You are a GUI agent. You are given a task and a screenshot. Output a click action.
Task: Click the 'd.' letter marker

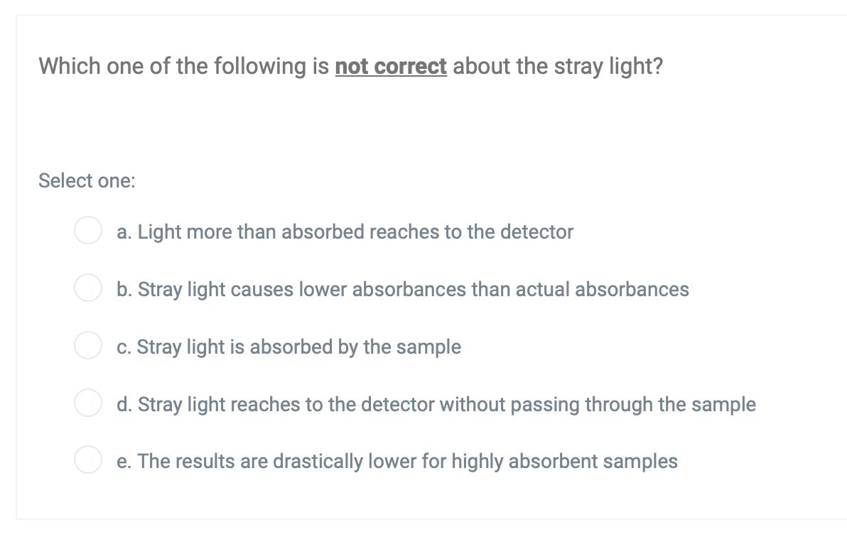(124, 404)
